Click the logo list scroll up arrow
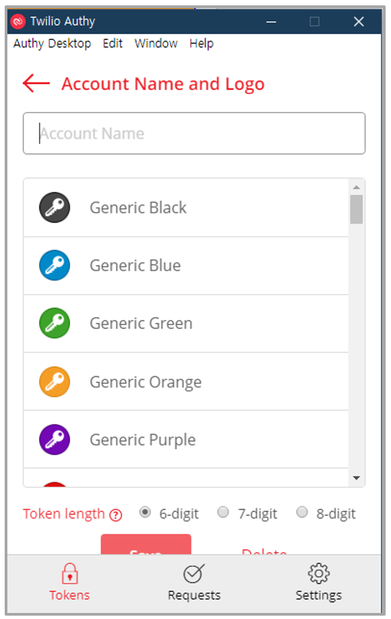This screenshot has height=619, width=391. tap(356, 187)
